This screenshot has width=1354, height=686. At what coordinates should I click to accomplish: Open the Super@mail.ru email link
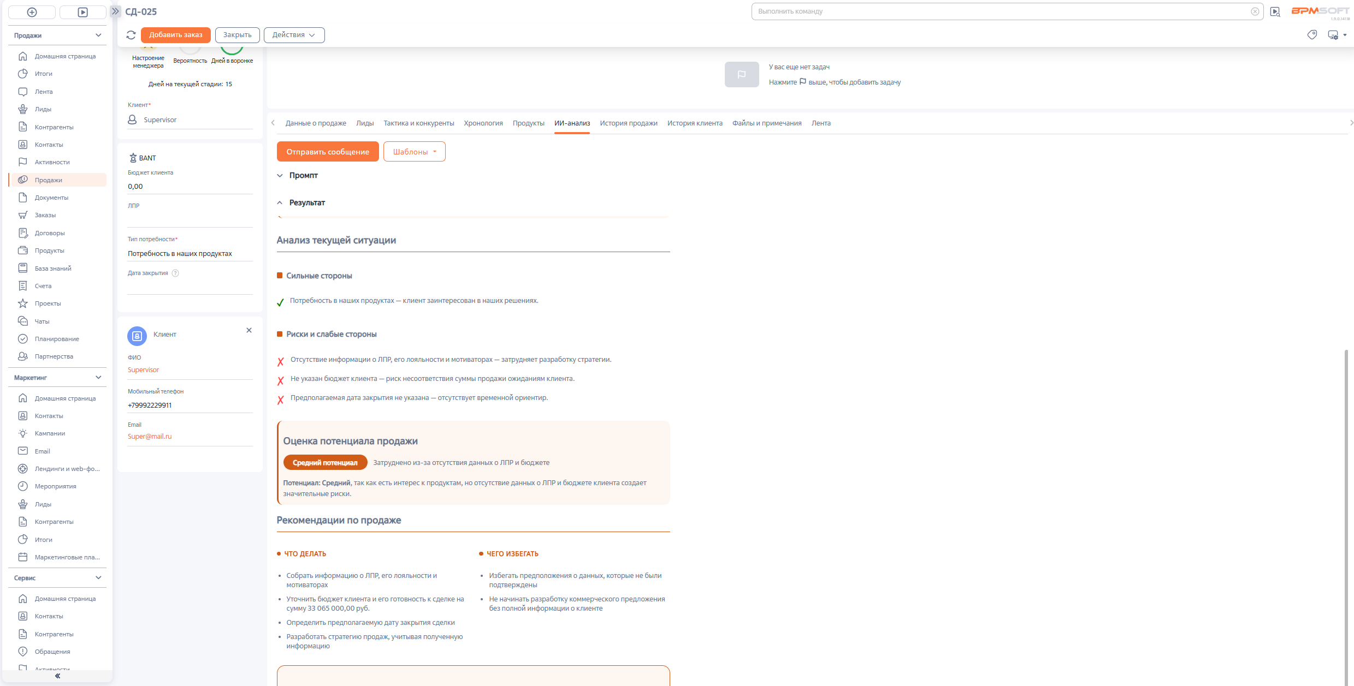point(149,436)
